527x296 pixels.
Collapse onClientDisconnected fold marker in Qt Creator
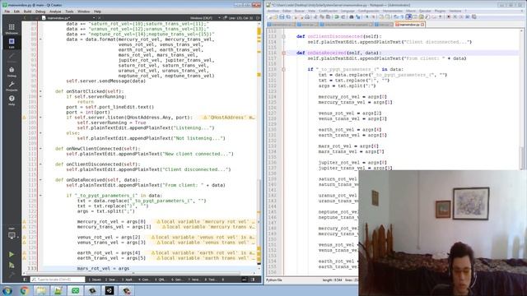(x=40, y=164)
